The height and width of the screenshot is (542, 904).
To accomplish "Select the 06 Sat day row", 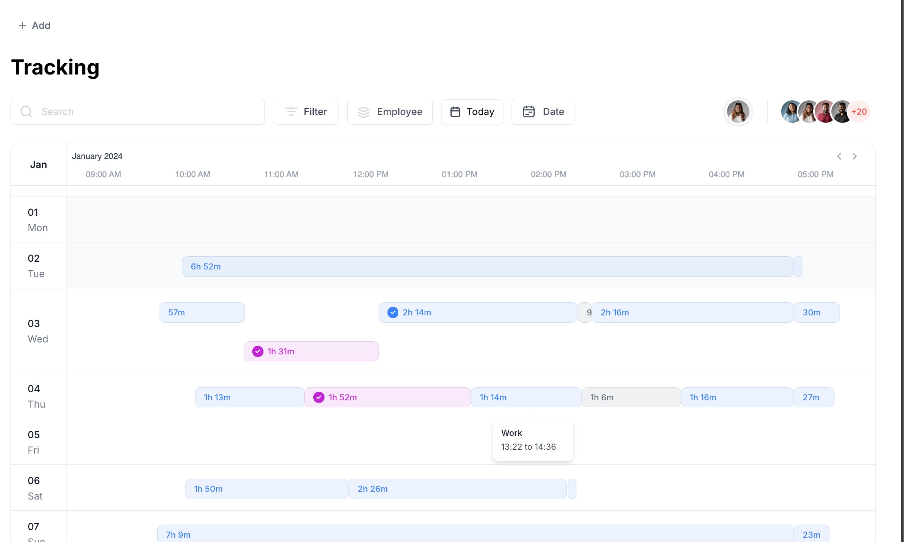I will (38, 488).
